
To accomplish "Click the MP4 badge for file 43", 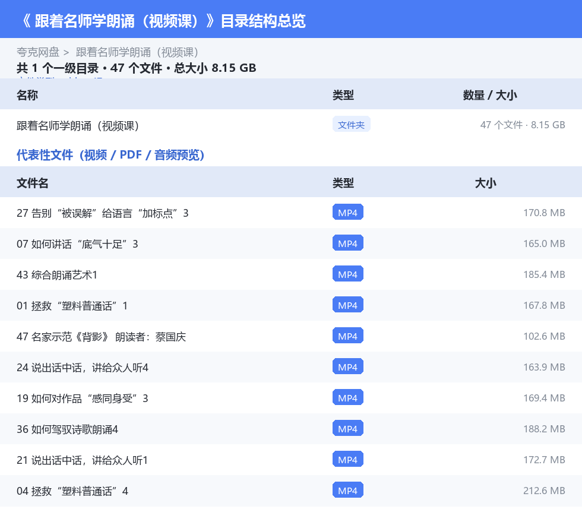I will (x=348, y=274).
